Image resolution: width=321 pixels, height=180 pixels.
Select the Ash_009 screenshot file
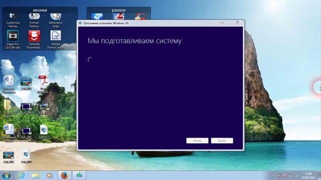[x=26, y=133]
